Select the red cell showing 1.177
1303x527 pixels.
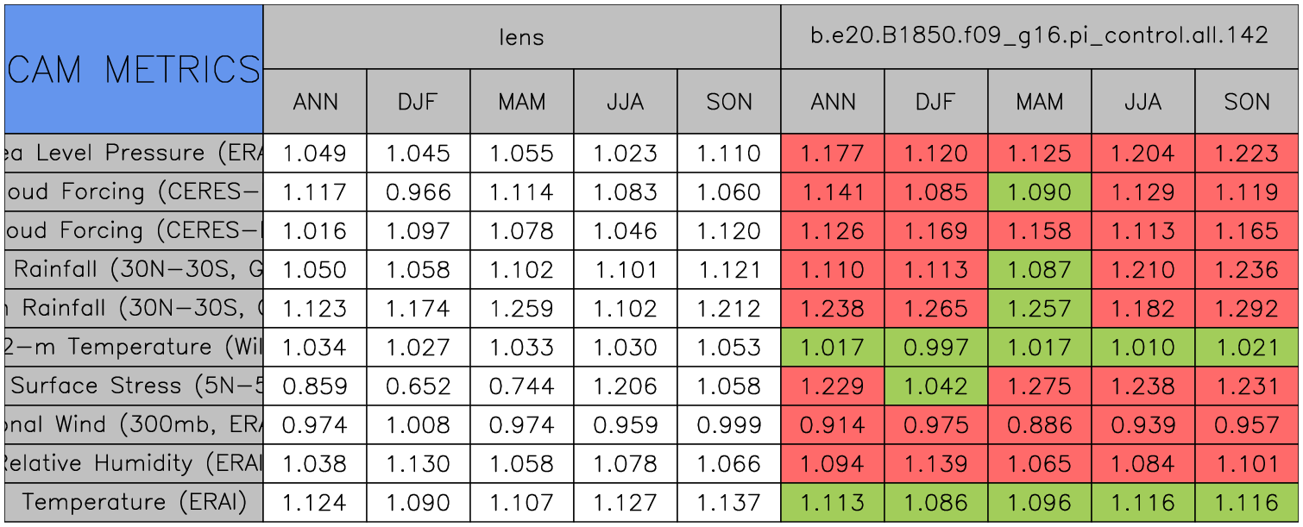point(833,154)
